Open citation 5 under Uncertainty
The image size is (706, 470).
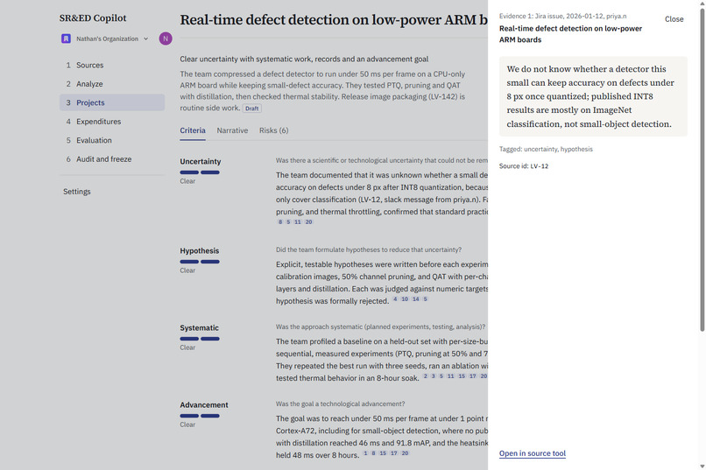click(288, 221)
